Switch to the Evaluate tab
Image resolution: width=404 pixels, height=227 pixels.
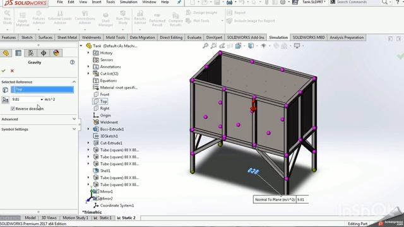click(194, 37)
